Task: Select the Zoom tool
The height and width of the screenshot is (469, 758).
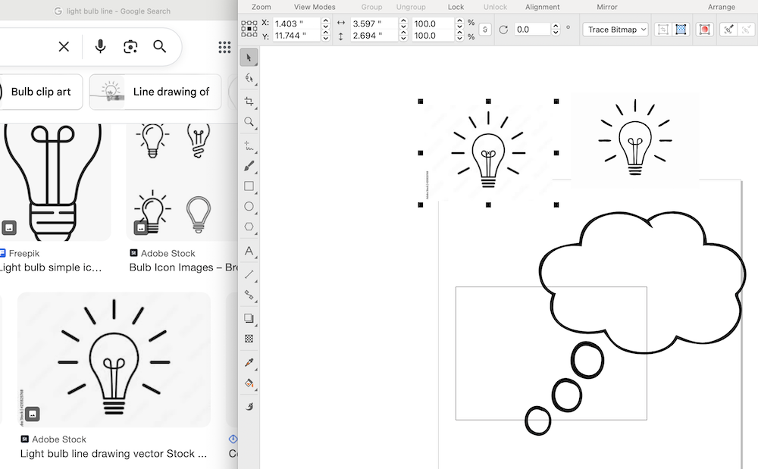Action: (249, 121)
